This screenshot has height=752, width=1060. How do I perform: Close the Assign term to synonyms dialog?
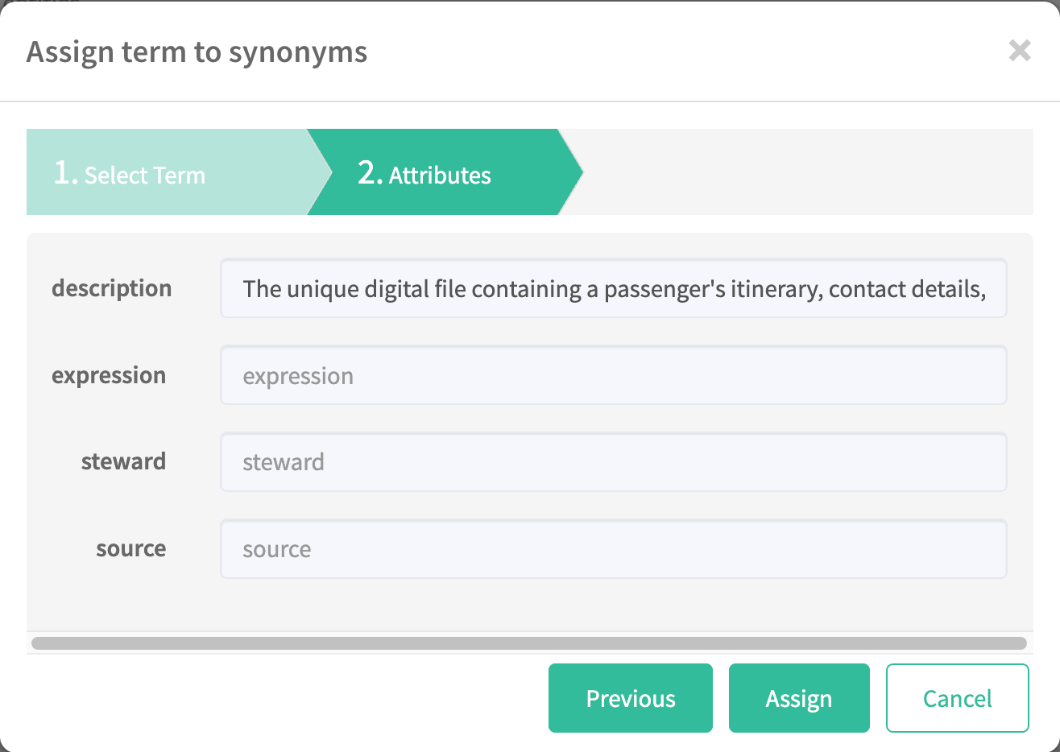click(x=1020, y=51)
